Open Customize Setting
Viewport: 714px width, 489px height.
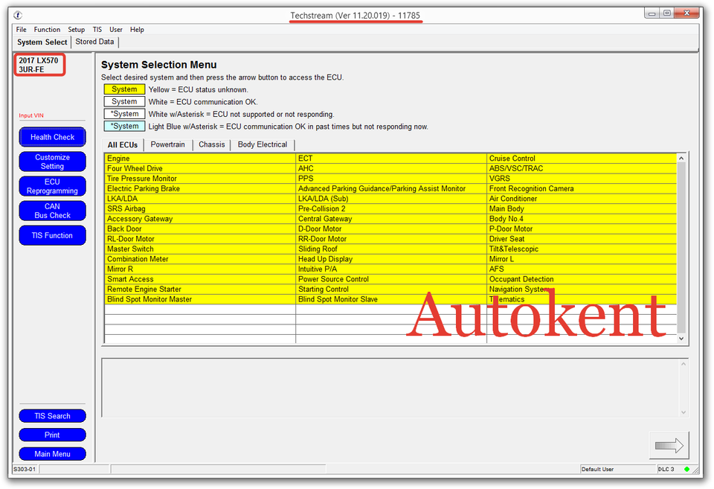[52, 162]
